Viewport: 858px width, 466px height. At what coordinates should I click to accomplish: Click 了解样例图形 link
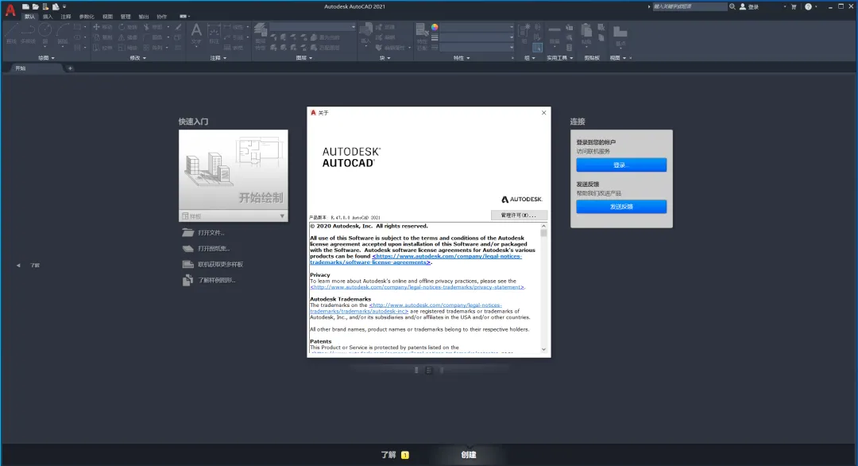(217, 281)
